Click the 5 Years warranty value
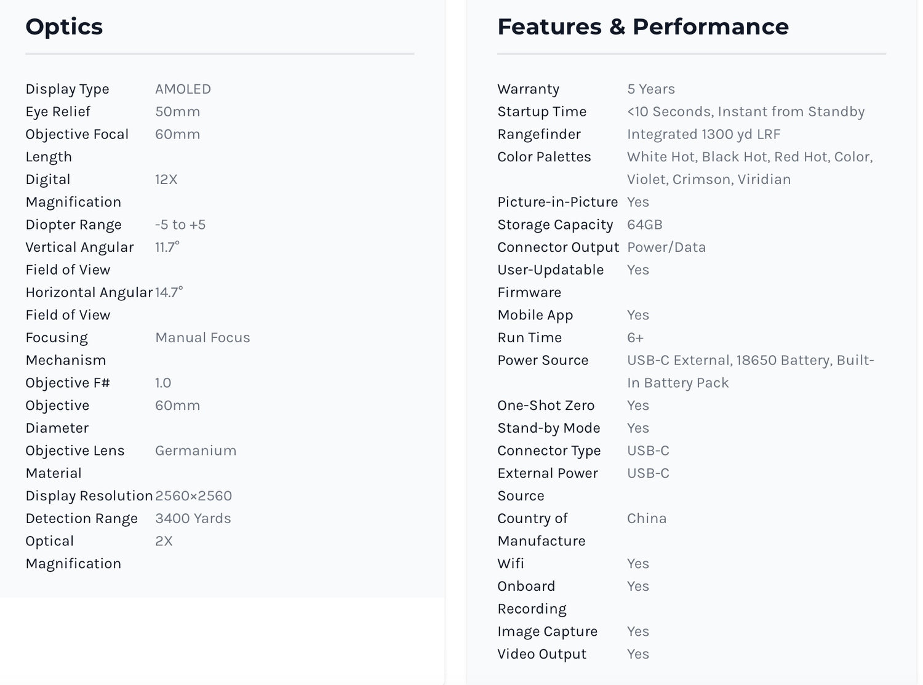 [651, 89]
